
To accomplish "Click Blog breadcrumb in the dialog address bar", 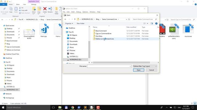I will 98,19.
